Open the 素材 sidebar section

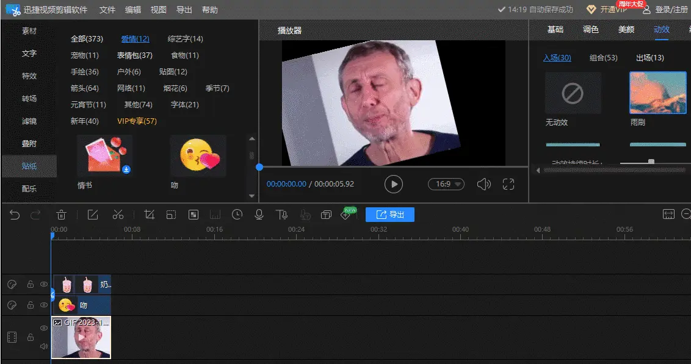coord(29,31)
